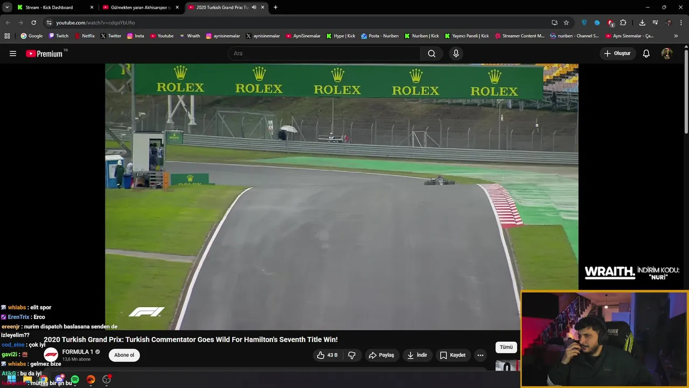Open more actions three-dot menu under video
Viewport: 689px width, 388px height.
click(480, 355)
